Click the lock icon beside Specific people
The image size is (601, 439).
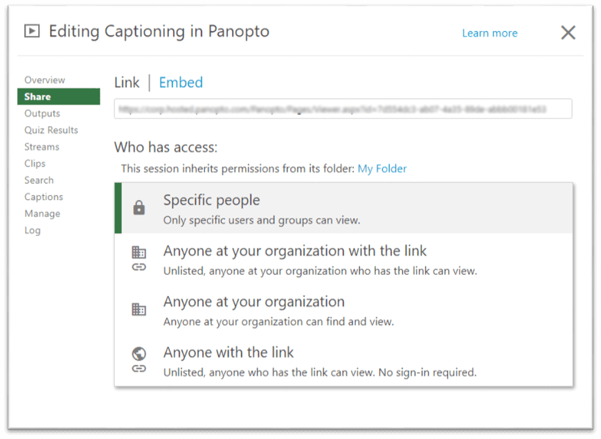click(138, 208)
